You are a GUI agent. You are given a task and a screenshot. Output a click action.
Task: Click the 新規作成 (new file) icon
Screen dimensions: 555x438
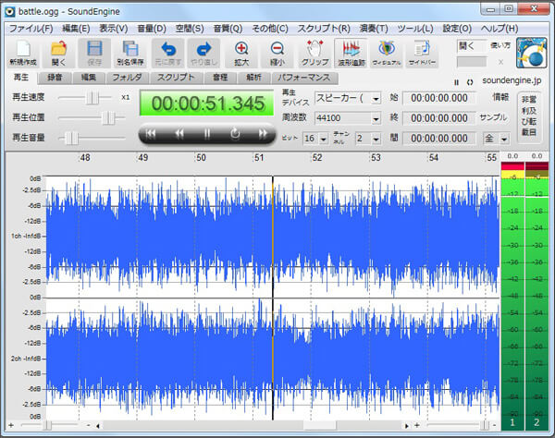(23, 53)
